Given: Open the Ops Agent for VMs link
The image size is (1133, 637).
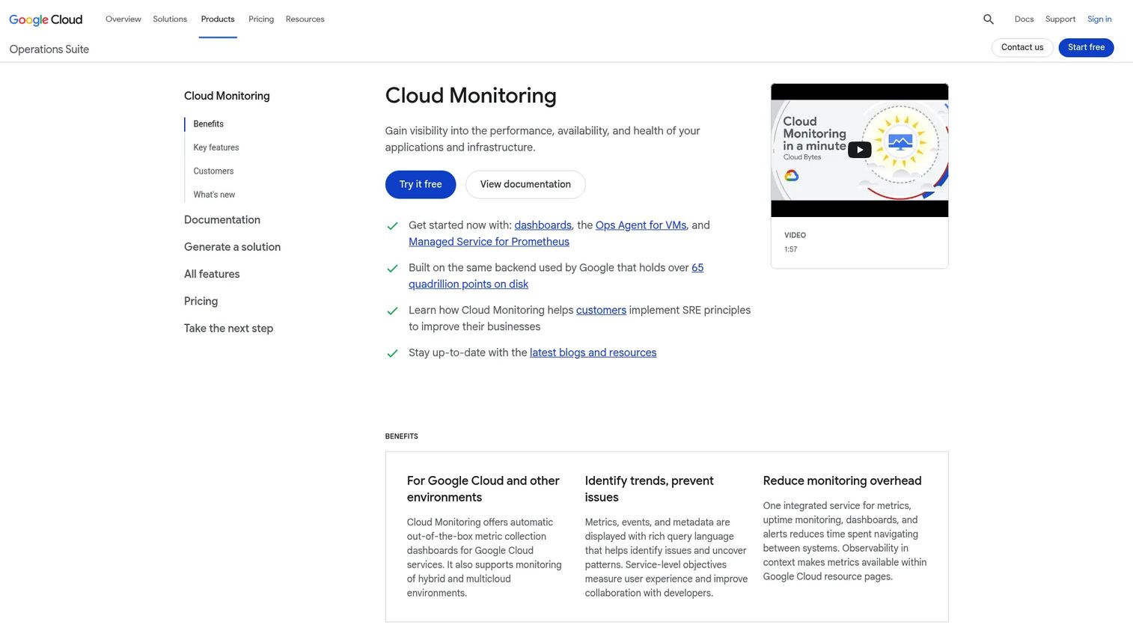Looking at the screenshot, I should pyautogui.click(x=641, y=225).
